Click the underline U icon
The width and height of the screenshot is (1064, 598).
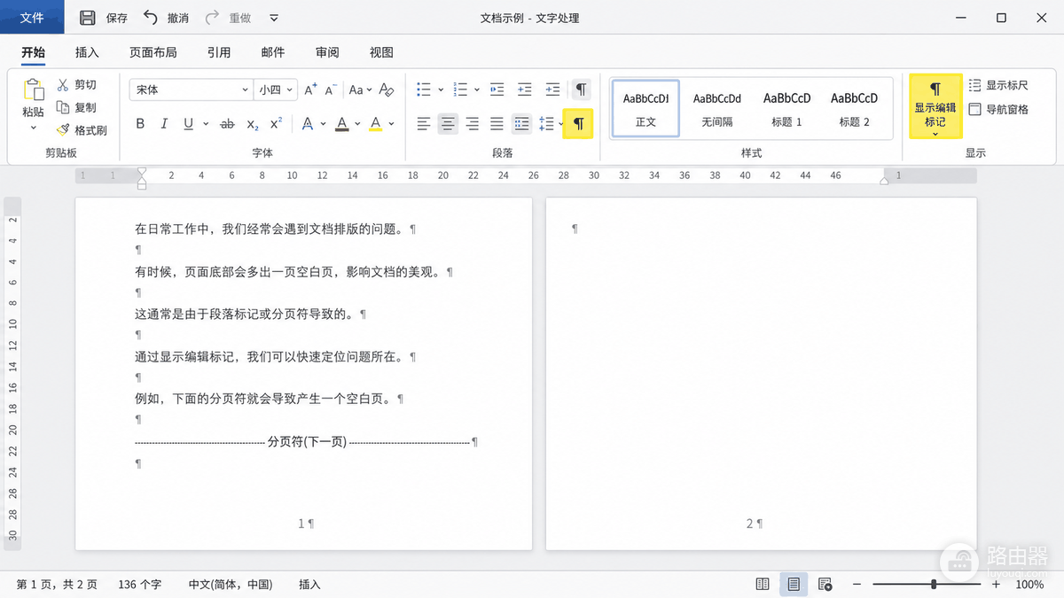pos(188,123)
